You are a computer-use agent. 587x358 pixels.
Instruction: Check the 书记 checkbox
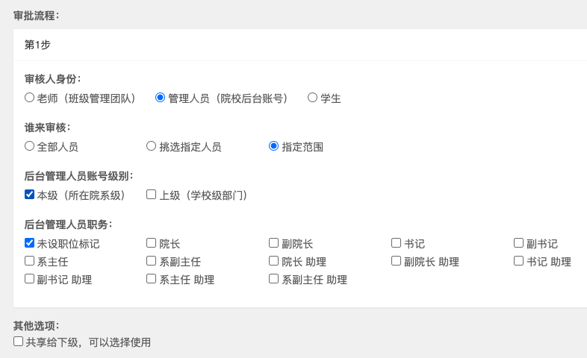(x=397, y=243)
